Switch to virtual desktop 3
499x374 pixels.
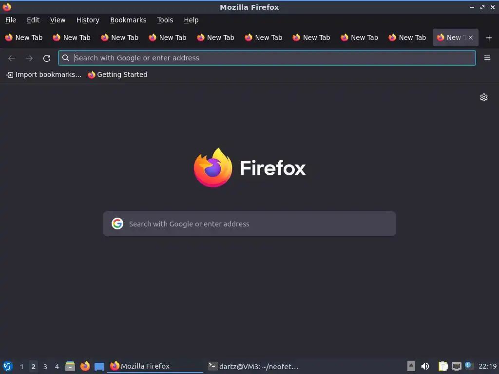45,367
